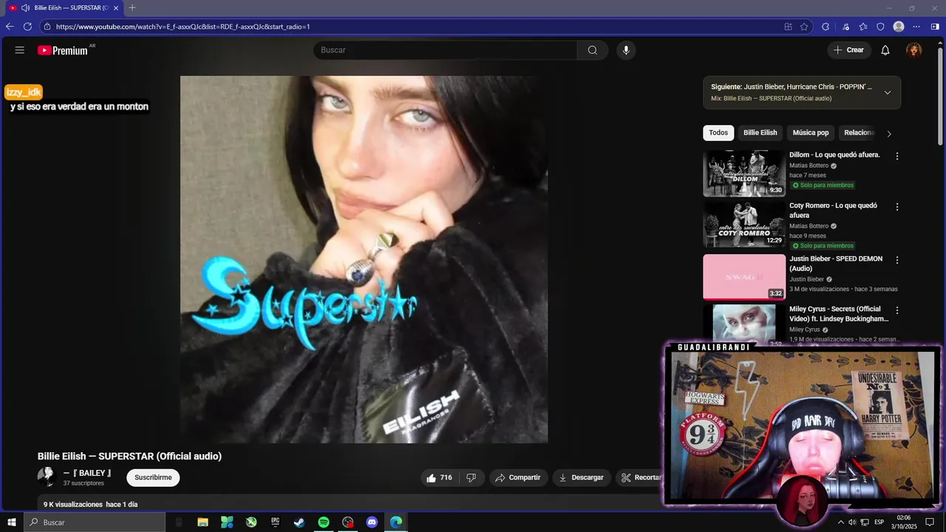The height and width of the screenshot is (532, 946).
Task: Click the Compartir button
Action: point(518,478)
